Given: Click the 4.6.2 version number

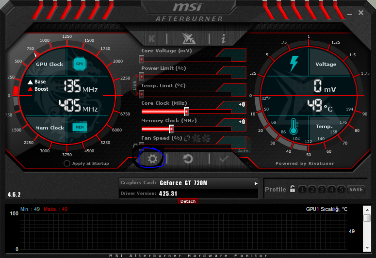Looking at the screenshot, I should click(14, 194).
